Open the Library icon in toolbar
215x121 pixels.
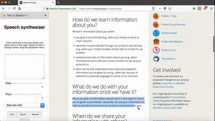194,8
